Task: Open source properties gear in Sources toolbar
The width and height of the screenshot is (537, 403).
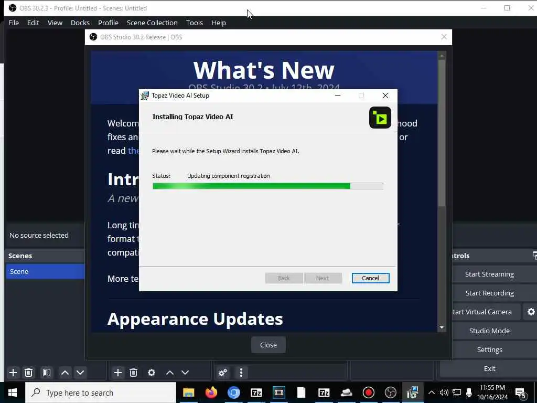Action: [152, 373]
